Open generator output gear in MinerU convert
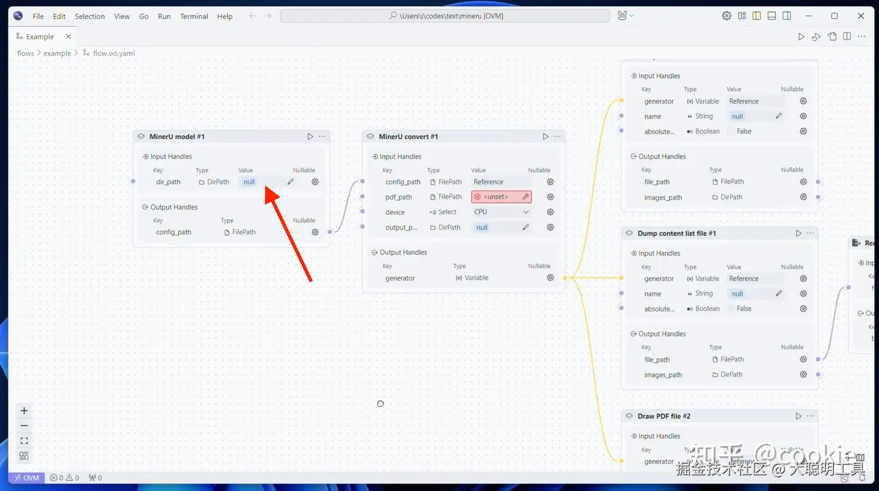This screenshot has width=879, height=491. coord(550,278)
